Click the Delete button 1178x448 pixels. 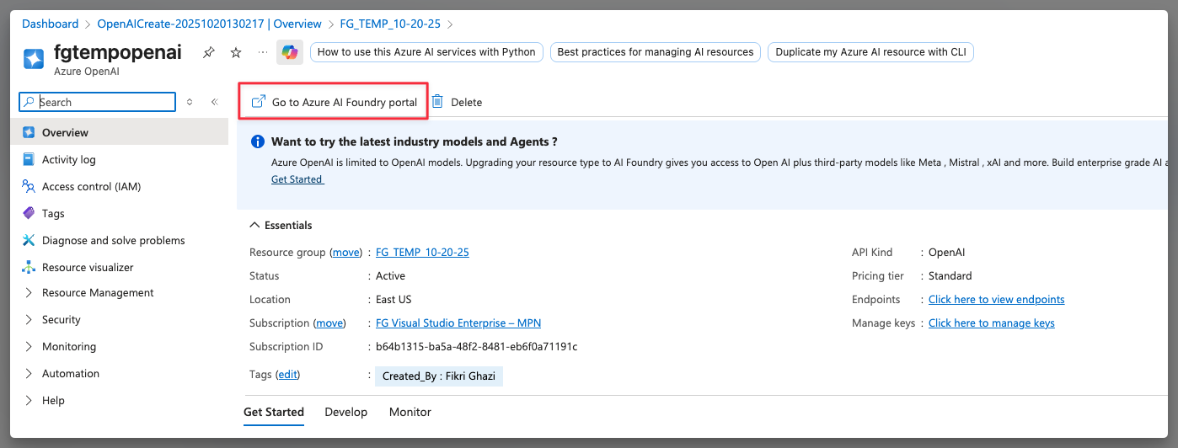[458, 102]
